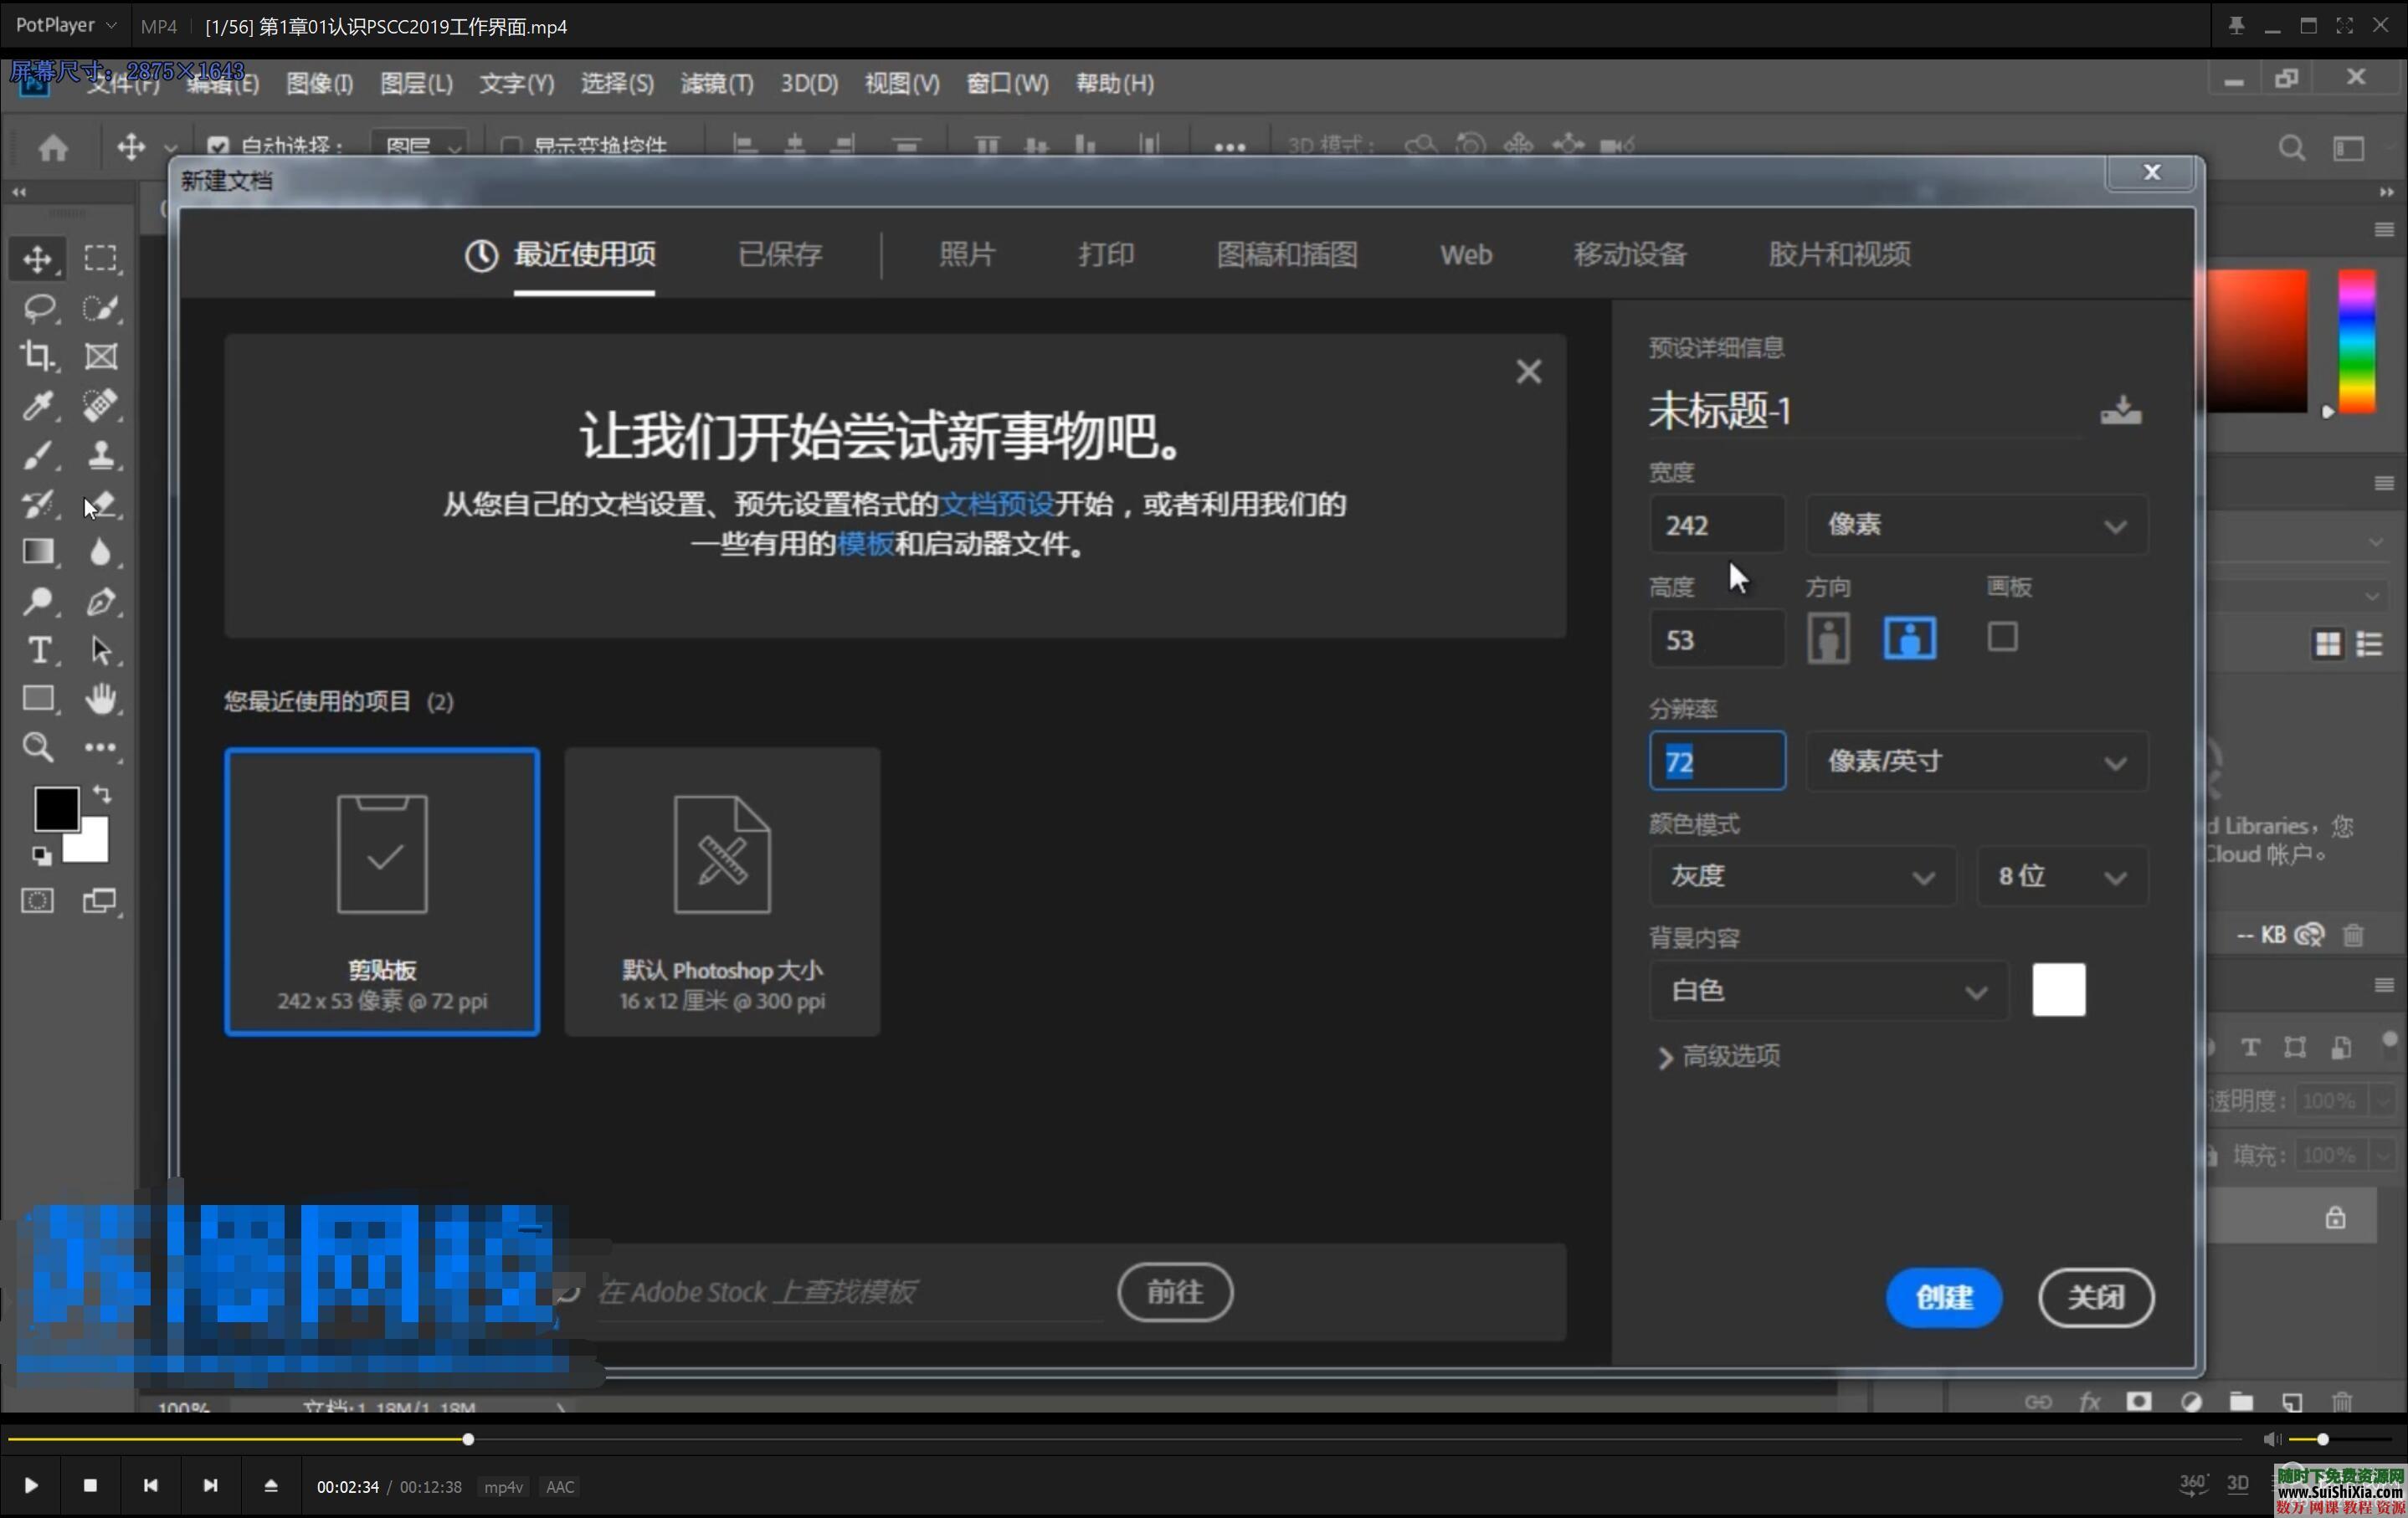Screen dimensions: 2408x1518
Task: Click the 前往 Adobe Stock button
Action: tap(1174, 1292)
